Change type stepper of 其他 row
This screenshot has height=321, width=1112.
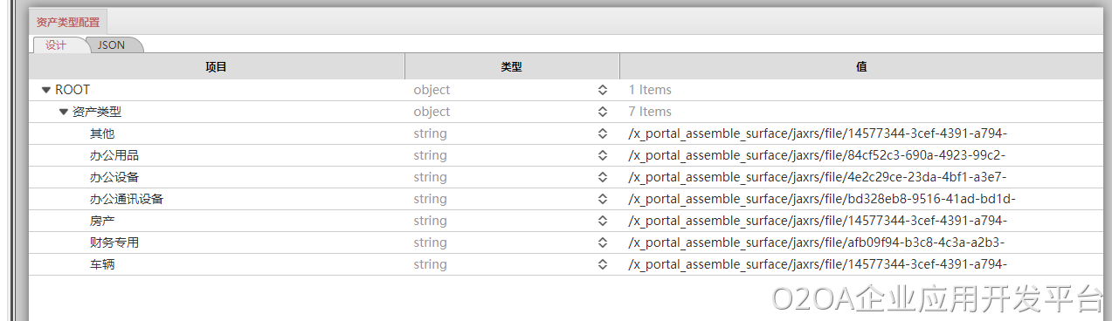[602, 133]
